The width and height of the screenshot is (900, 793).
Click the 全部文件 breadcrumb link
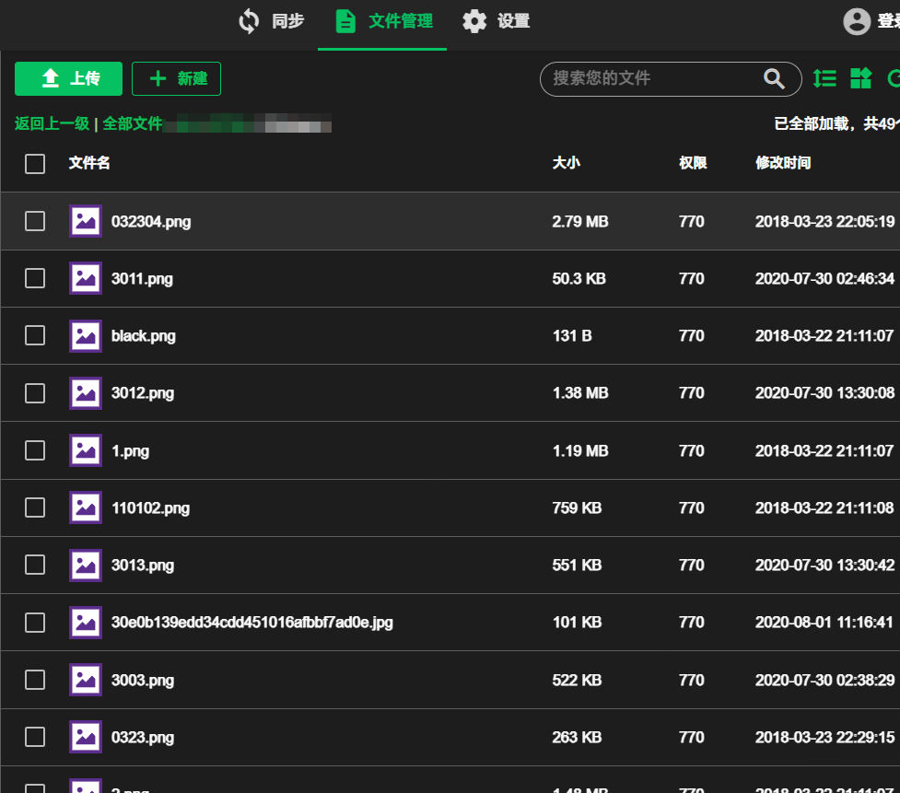coord(133,123)
